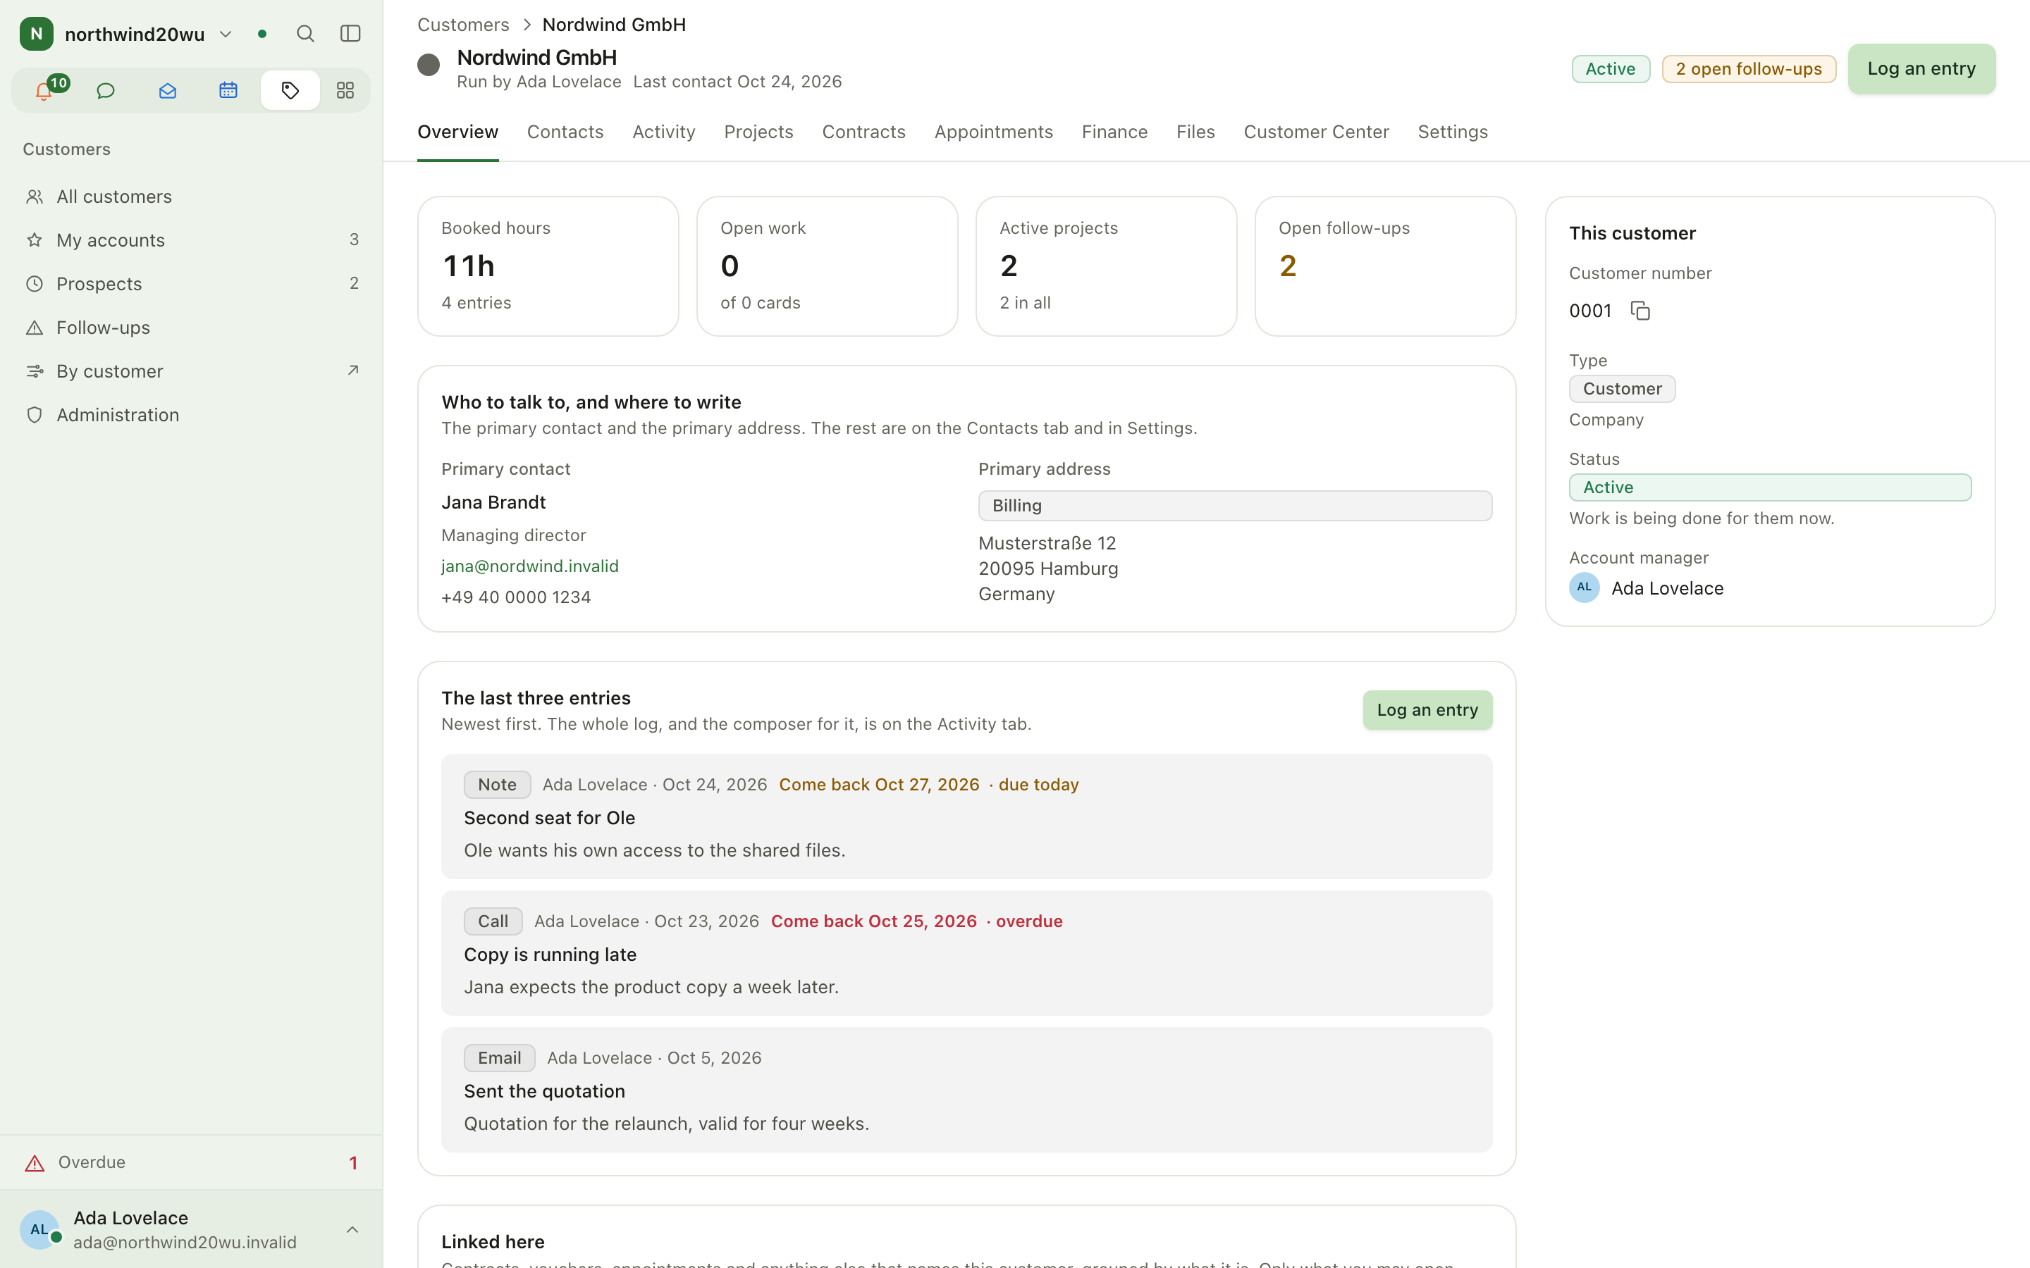The image size is (2030, 1268).
Task: Open the notifications bell icon
Action: coord(44,91)
